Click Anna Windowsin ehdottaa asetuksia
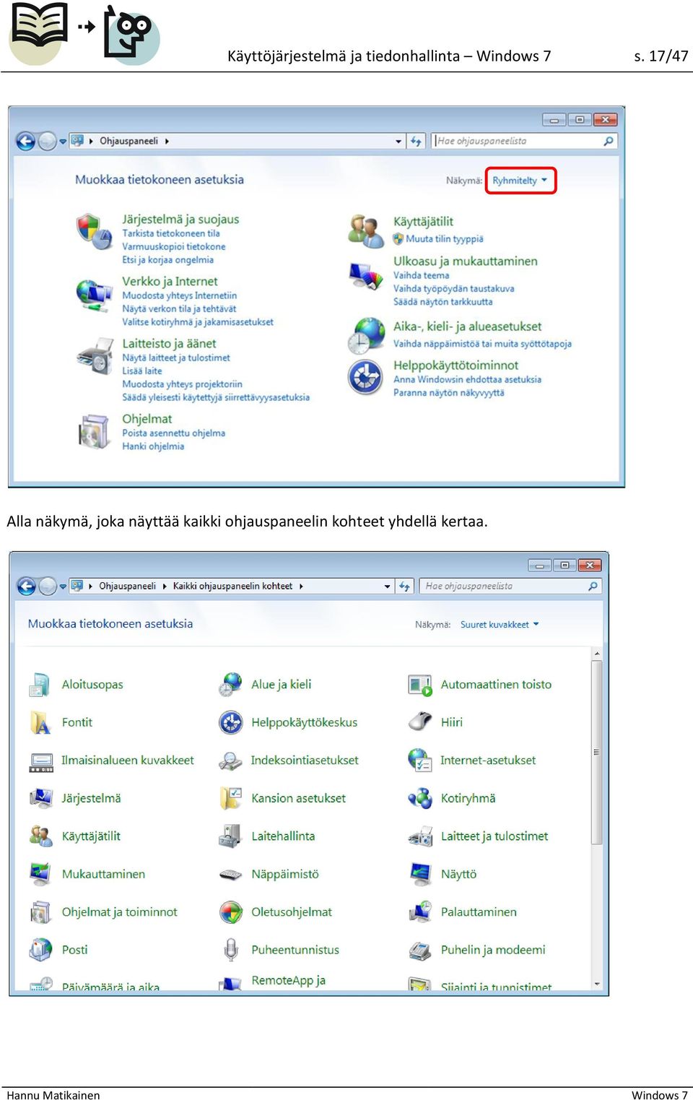The width and height of the screenshot is (693, 1100). tap(467, 379)
